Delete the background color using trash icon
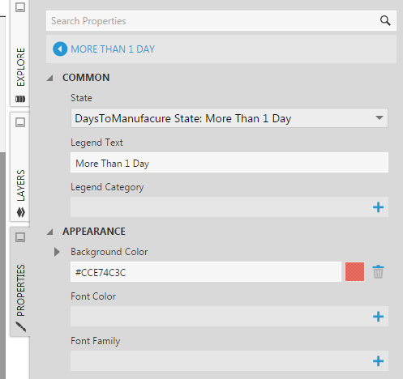 point(378,271)
